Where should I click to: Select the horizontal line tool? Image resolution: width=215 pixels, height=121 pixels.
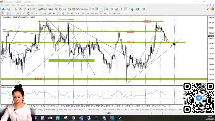[18, 13]
